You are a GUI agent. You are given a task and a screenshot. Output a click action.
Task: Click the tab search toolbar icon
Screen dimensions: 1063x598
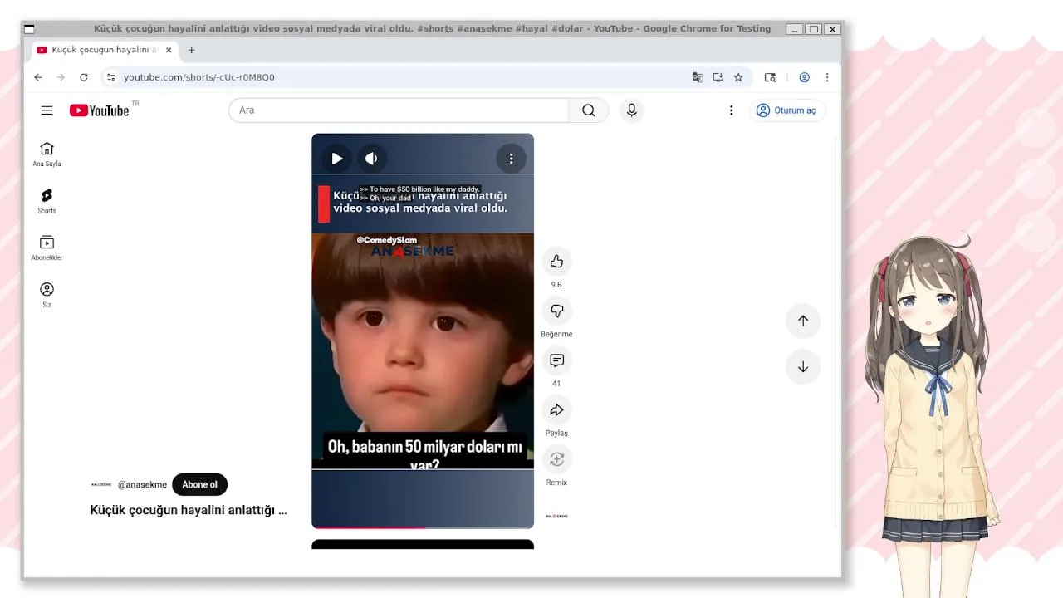pyautogui.click(x=770, y=77)
